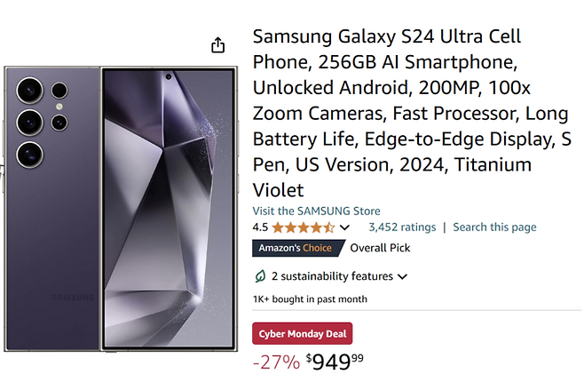Click the SAMSUNG logo on the phone's back

(x=71, y=297)
